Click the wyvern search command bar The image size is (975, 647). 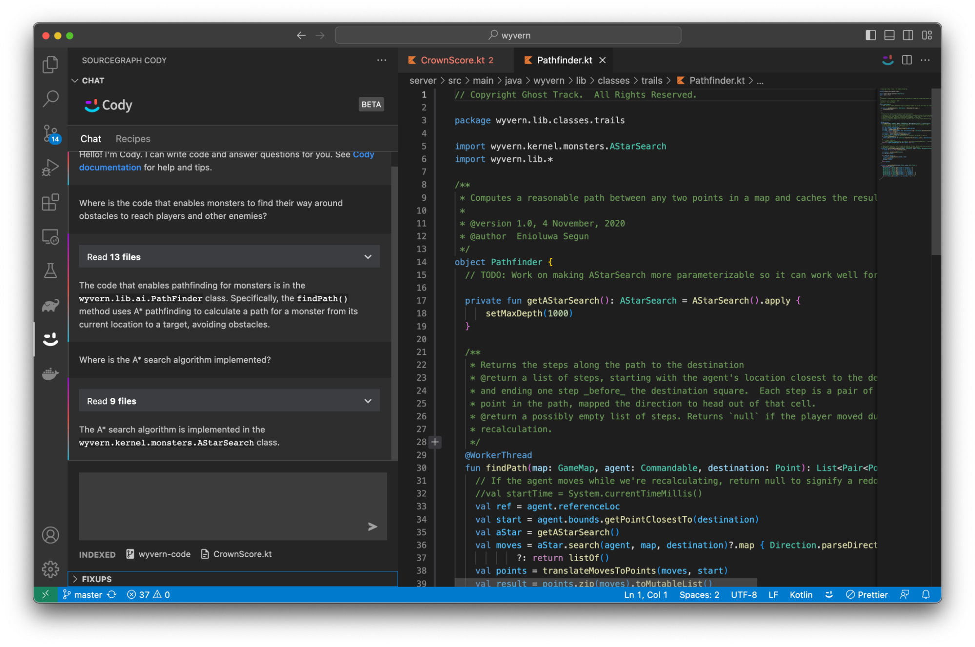tap(508, 35)
